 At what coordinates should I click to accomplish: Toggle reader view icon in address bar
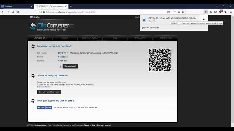tap(168, 12)
